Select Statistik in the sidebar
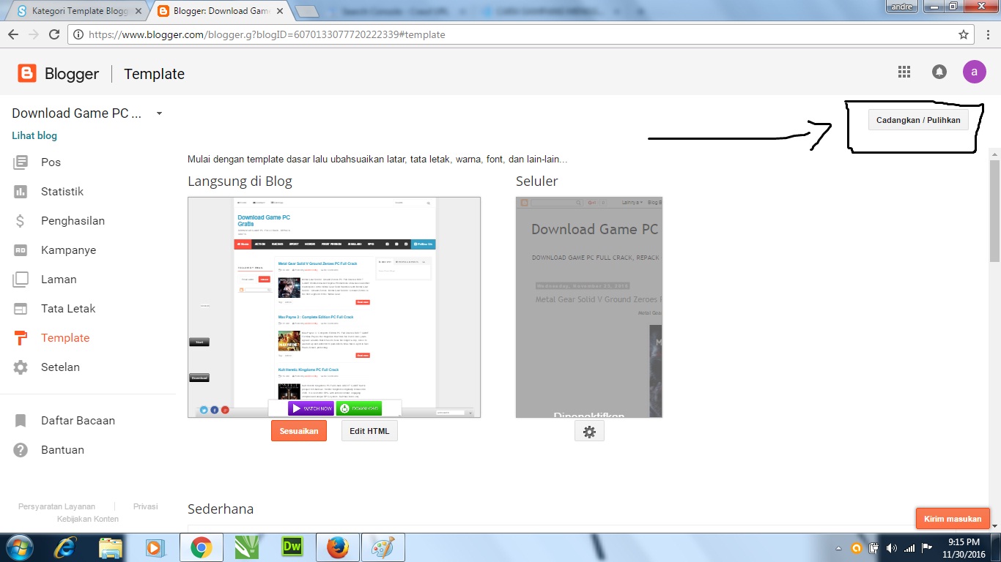Viewport: 1001px width, 562px height. (63, 191)
